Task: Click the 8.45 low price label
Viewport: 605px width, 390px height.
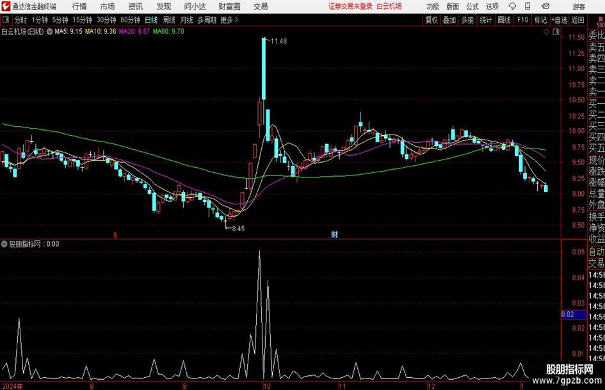Action: click(238, 229)
